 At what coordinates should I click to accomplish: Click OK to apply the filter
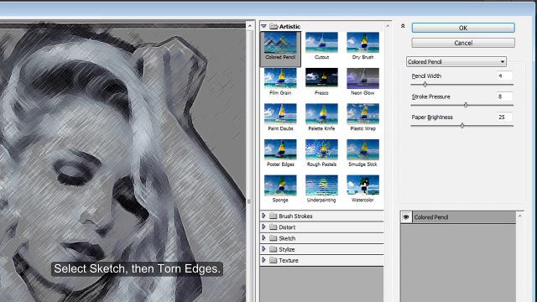point(463,28)
